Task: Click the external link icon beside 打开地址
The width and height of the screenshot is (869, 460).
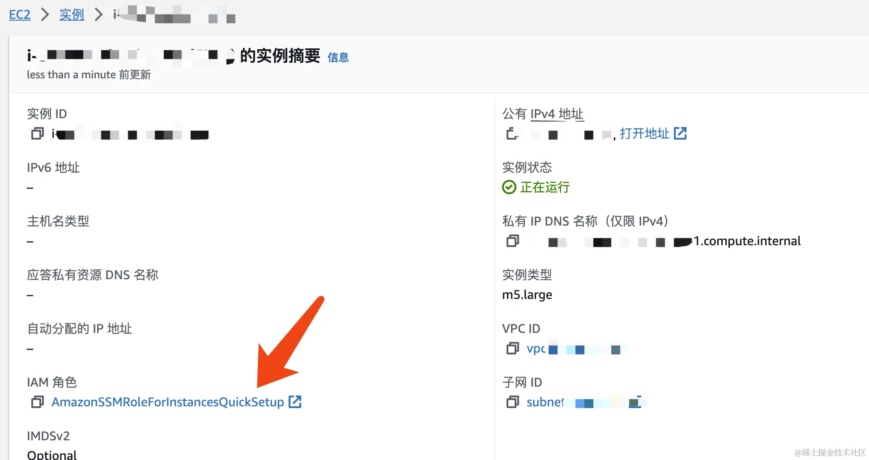Action: pyautogui.click(x=681, y=133)
